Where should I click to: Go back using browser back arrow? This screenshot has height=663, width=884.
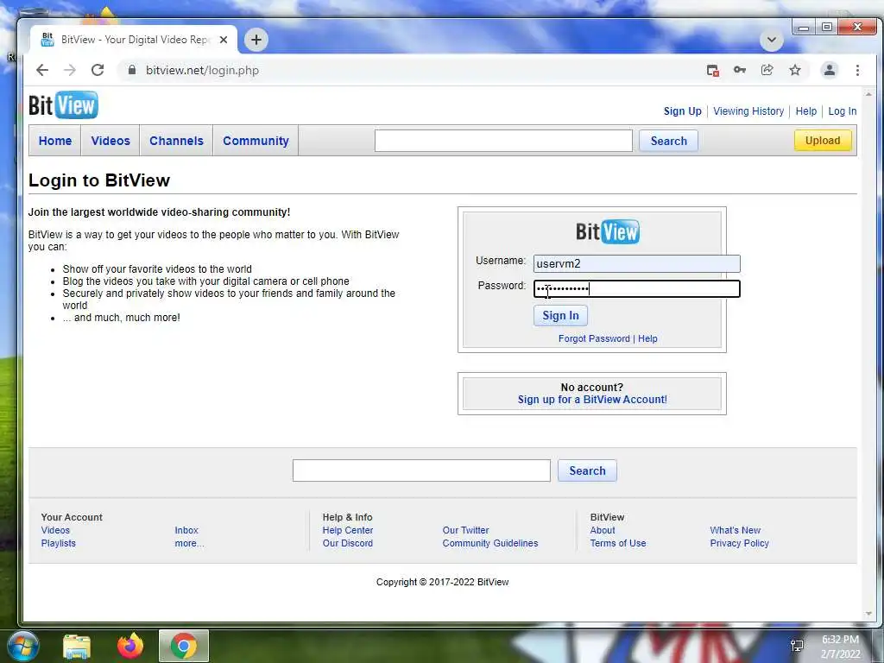42,70
